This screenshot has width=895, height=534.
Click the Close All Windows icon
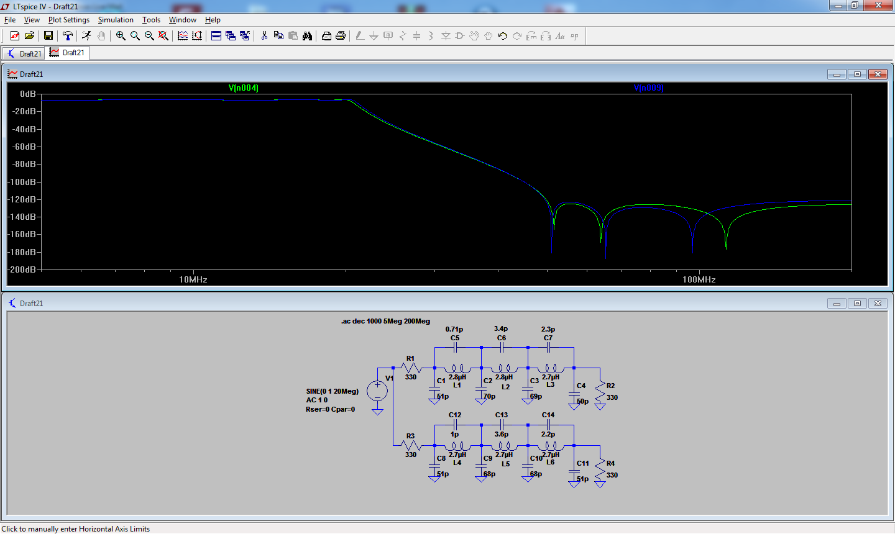coord(245,36)
